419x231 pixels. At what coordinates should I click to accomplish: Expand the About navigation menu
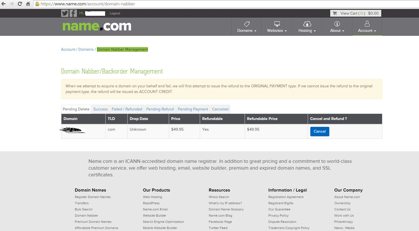337,27
